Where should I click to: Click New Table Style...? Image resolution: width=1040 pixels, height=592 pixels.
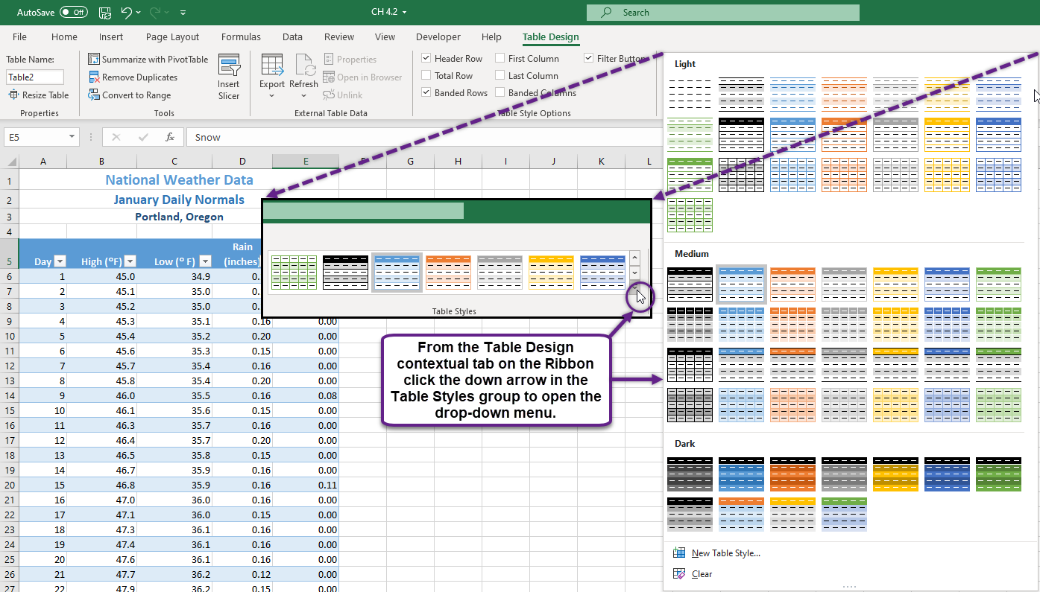click(x=716, y=553)
